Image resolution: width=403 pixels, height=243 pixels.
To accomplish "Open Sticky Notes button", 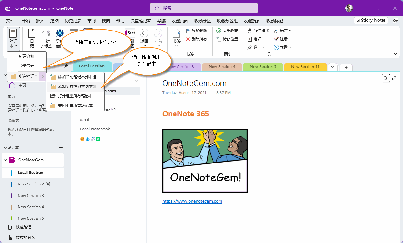I will point(371,20).
